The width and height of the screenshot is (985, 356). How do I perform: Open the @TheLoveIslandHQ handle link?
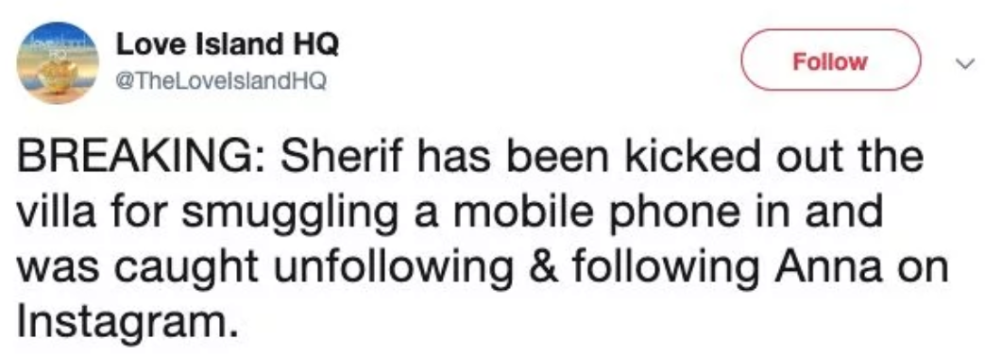click(x=220, y=81)
